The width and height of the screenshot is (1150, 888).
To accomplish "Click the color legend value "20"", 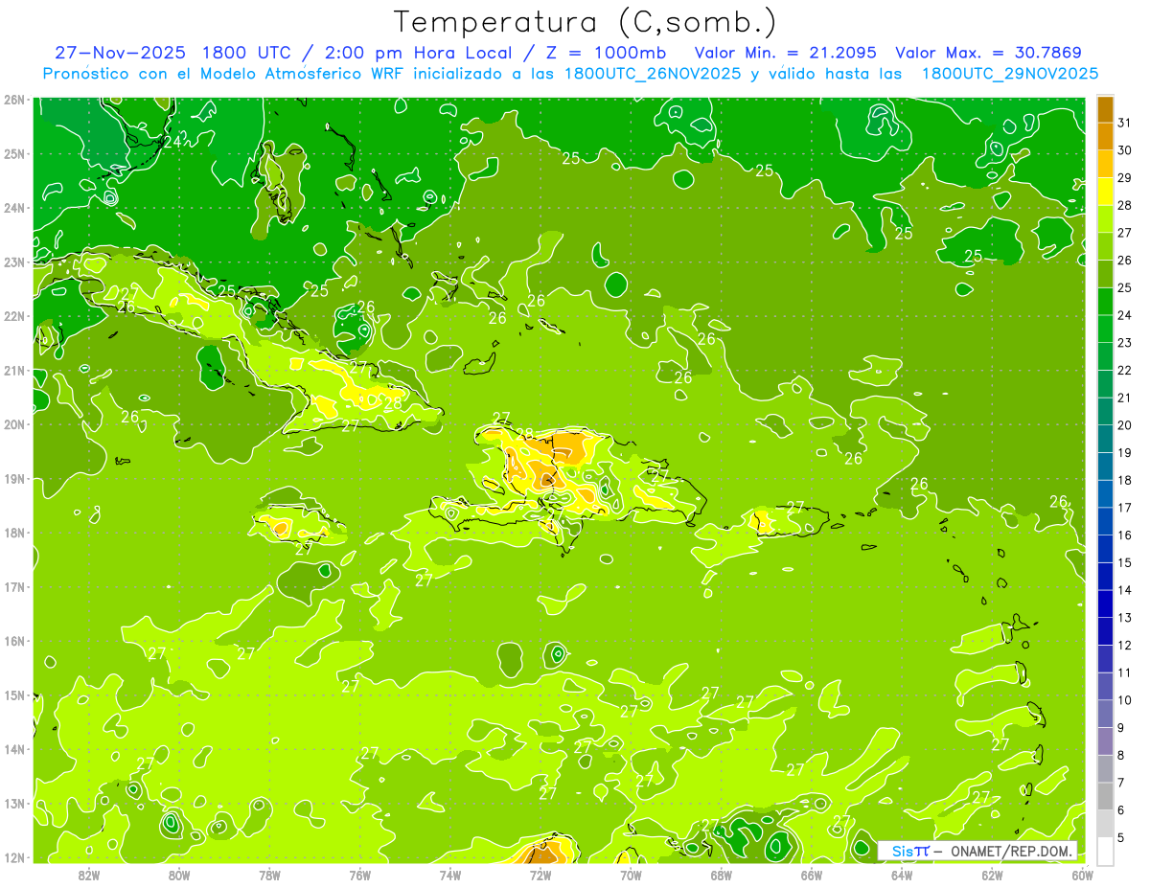I will pos(1124,425).
